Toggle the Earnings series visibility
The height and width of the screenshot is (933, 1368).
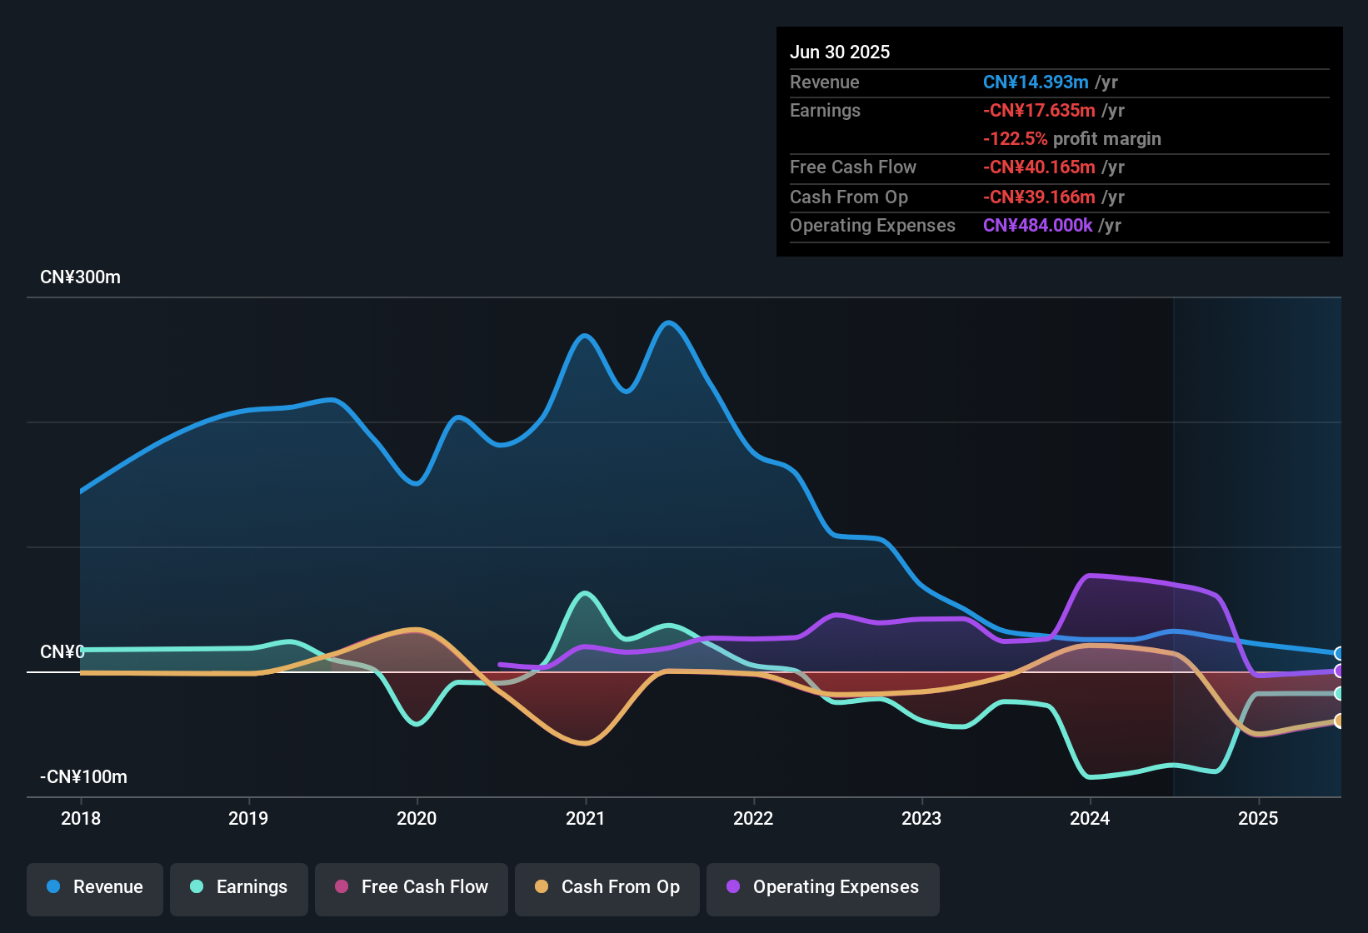click(x=239, y=887)
